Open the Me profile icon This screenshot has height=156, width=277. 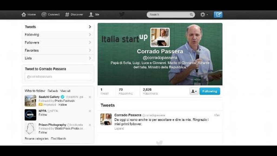click(91, 15)
